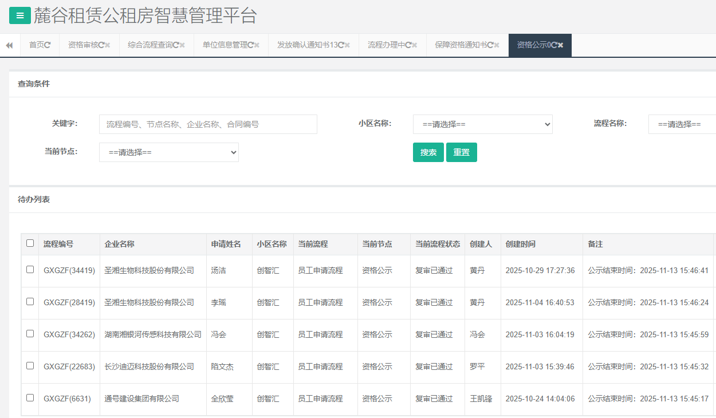
Task: Open the 首页 tab
Action: click(36, 45)
